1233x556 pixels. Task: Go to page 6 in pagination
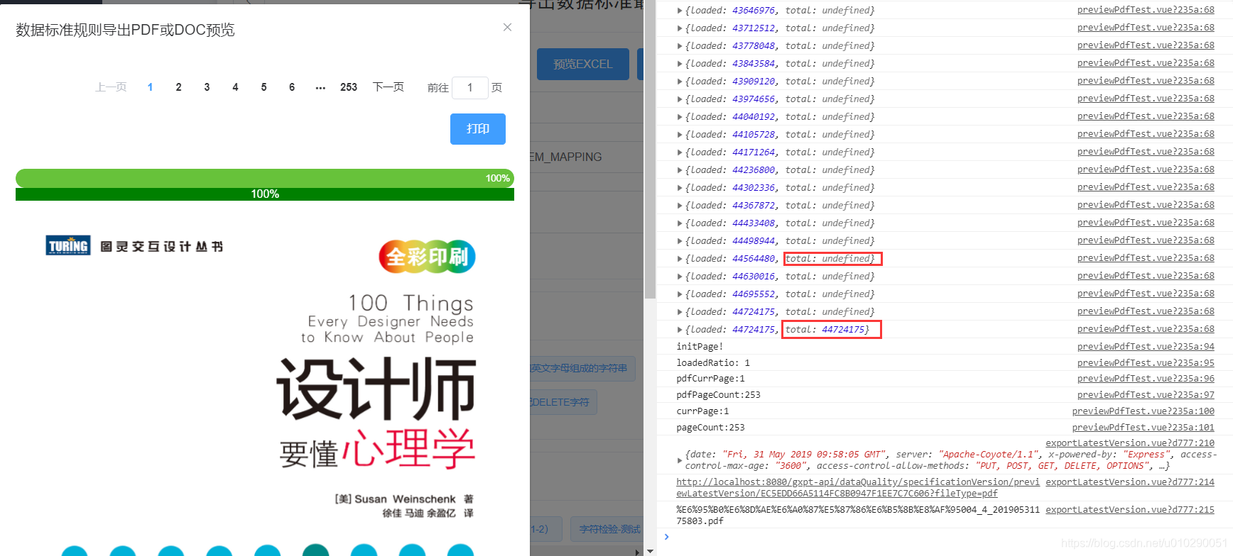click(x=292, y=87)
